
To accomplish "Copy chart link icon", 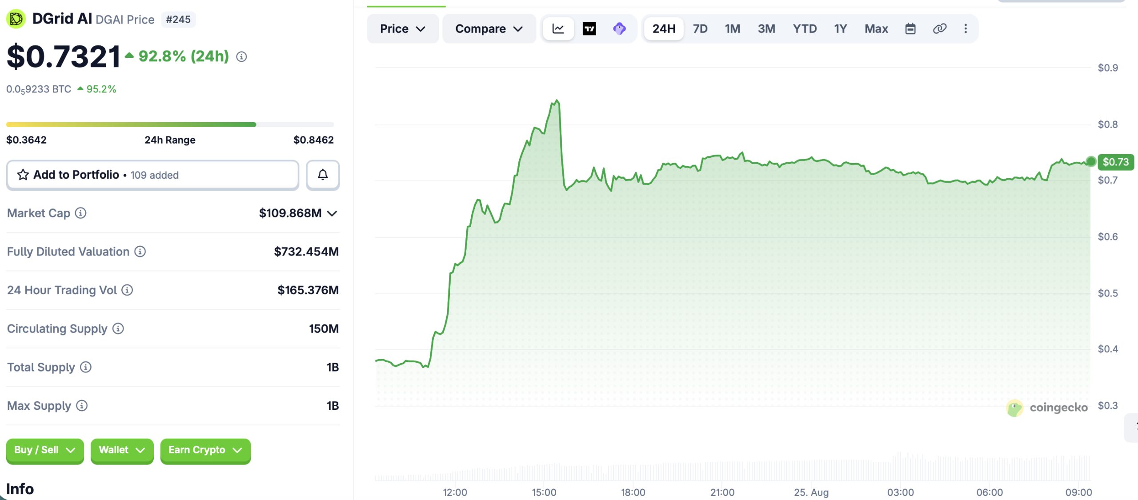I will pos(939,29).
